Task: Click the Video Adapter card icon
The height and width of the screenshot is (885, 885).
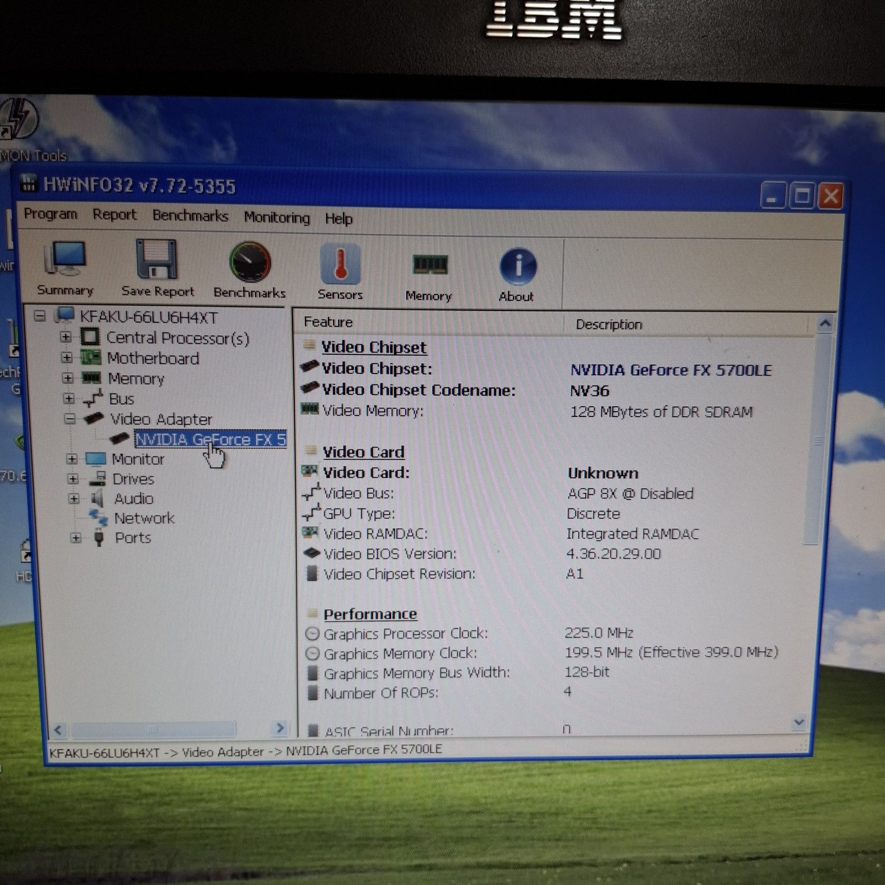Action: (x=94, y=418)
